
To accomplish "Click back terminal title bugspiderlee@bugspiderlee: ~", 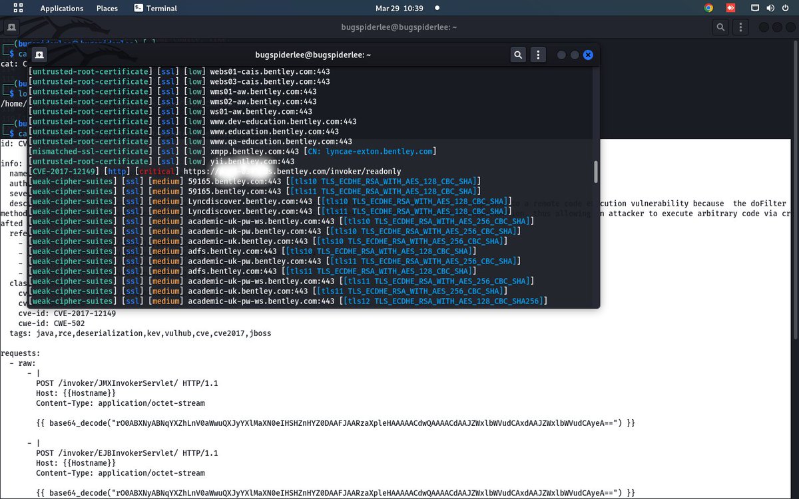I will pos(399,27).
